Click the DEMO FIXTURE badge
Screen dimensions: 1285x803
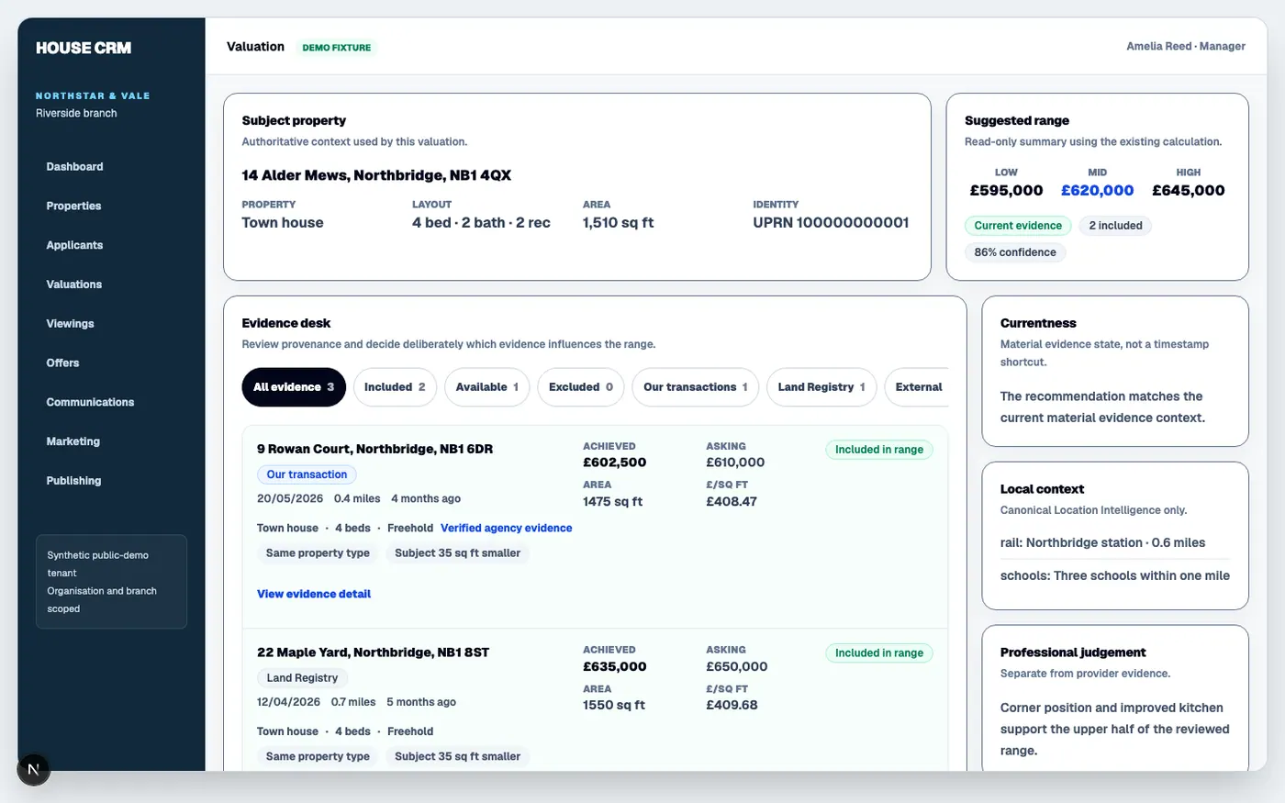click(337, 48)
